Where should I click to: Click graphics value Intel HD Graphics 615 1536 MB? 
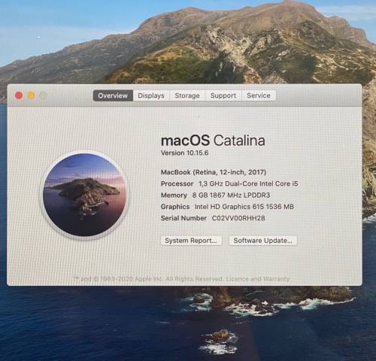point(244,207)
